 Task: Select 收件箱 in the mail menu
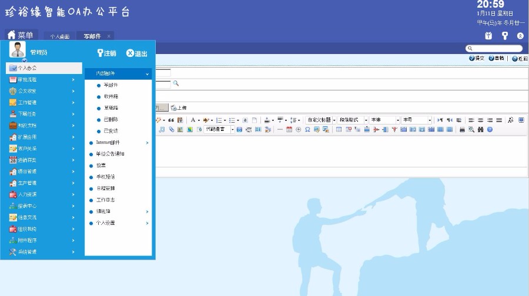pyautogui.click(x=111, y=96)
